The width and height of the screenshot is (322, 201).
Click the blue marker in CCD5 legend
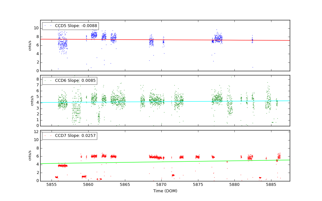[x=45, y=26]
